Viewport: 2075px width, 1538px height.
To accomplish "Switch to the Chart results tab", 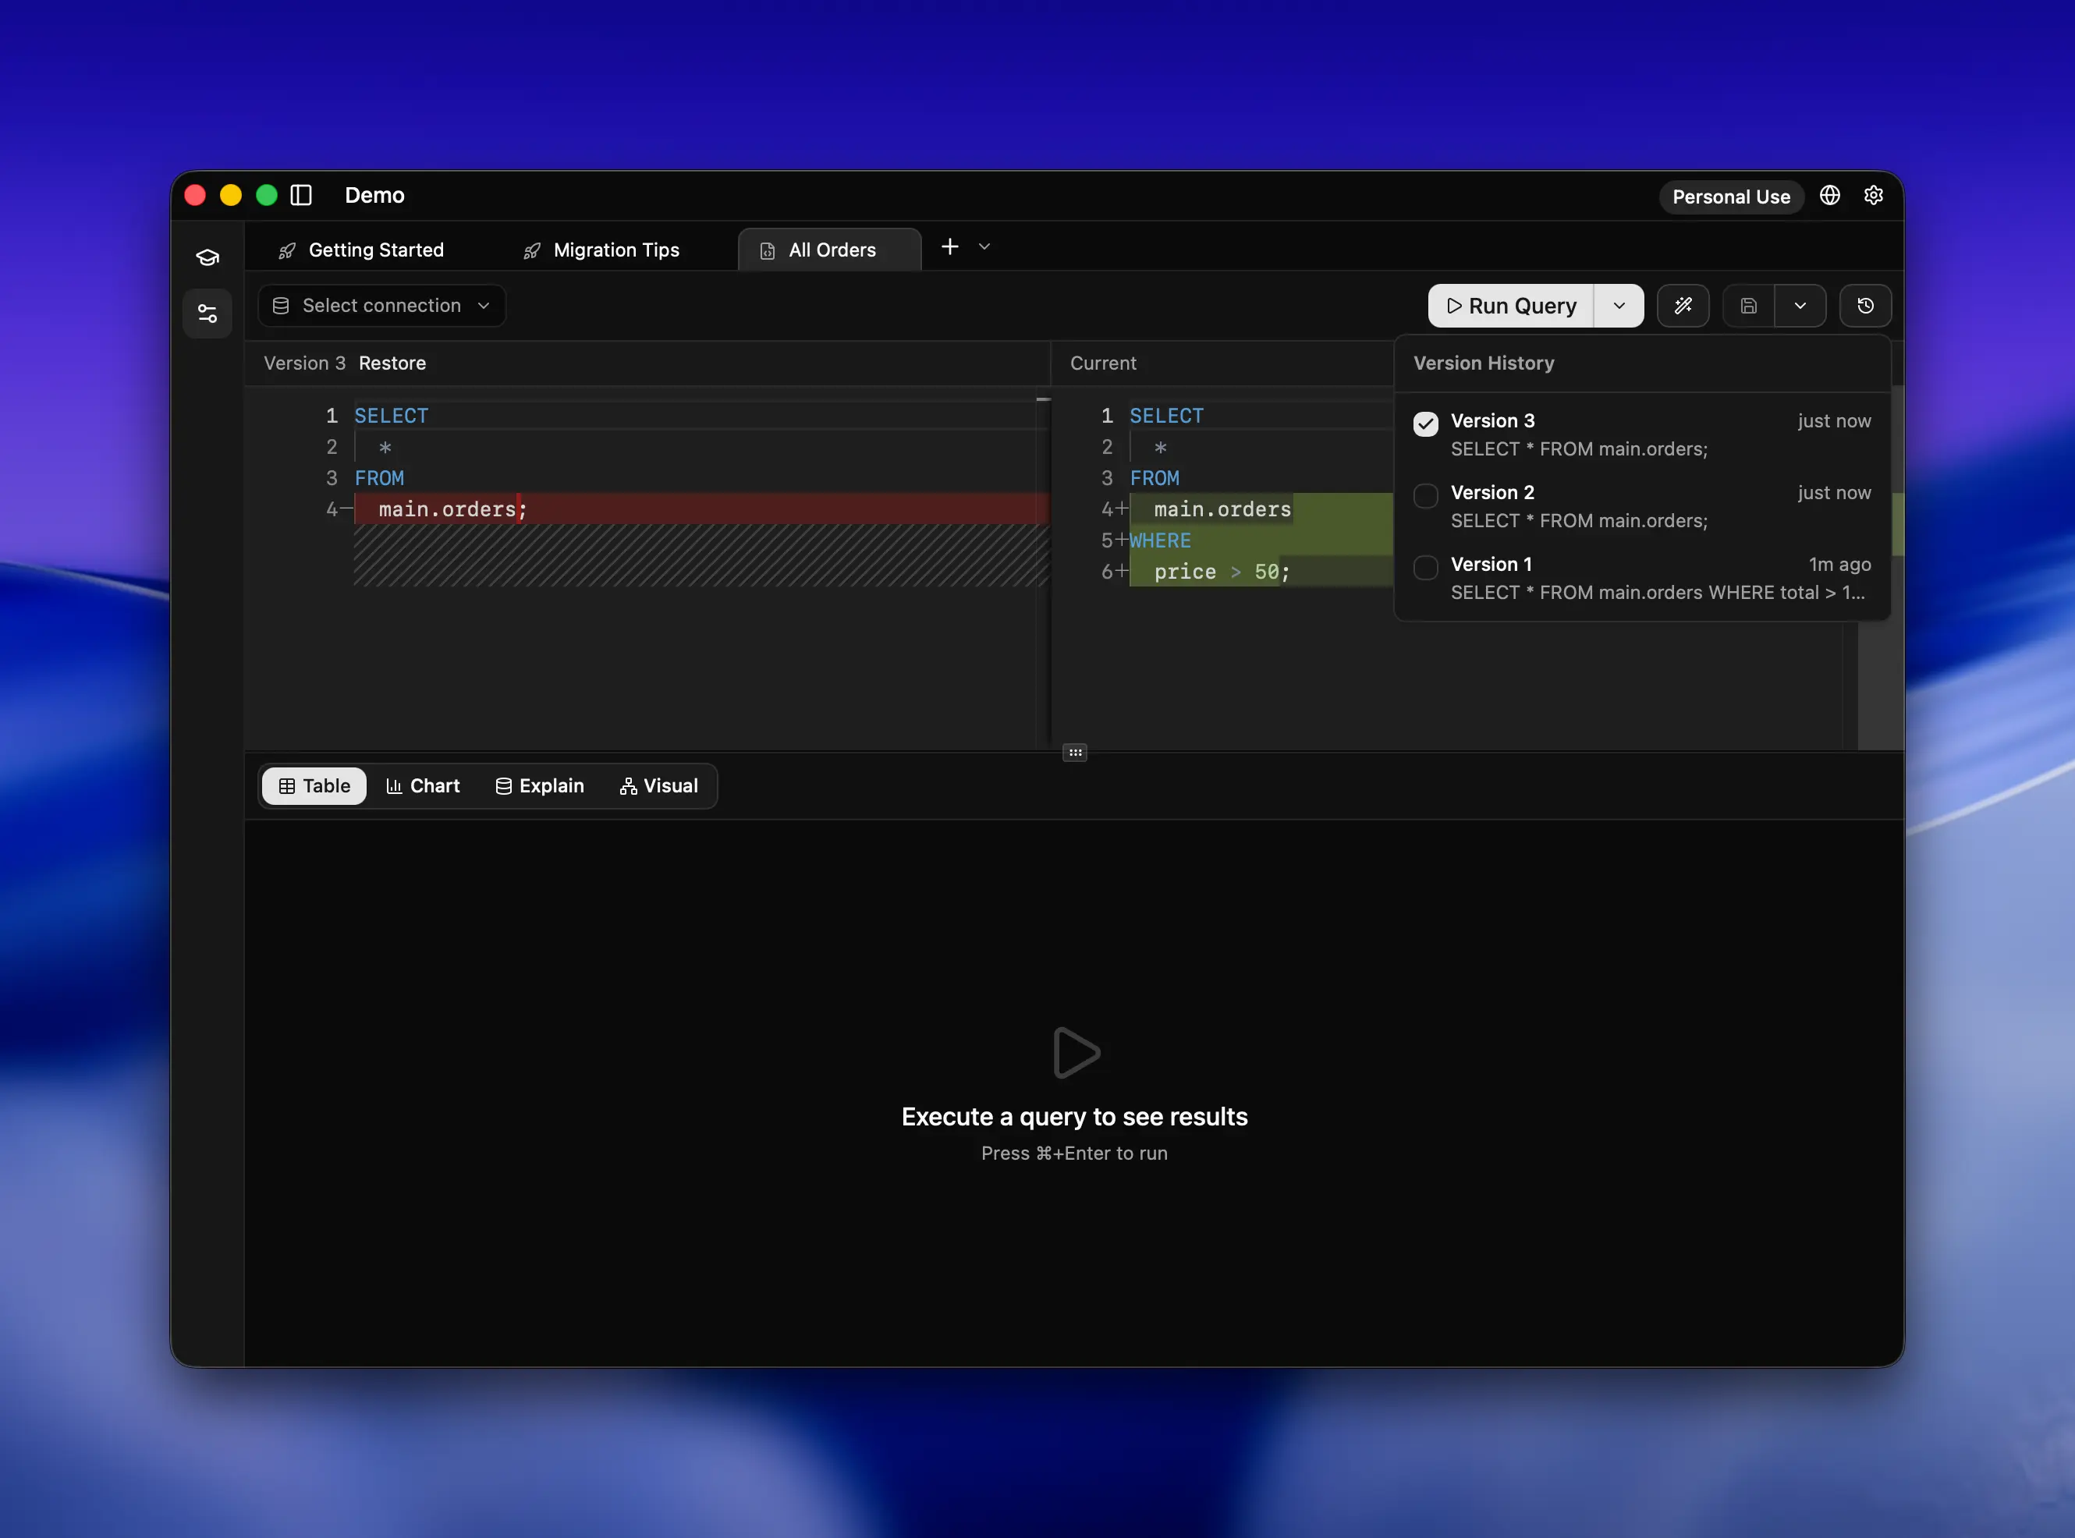I will (423, 785).
